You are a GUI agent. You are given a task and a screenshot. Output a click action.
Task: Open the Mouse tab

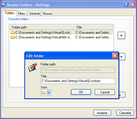[x=47, y=14]
